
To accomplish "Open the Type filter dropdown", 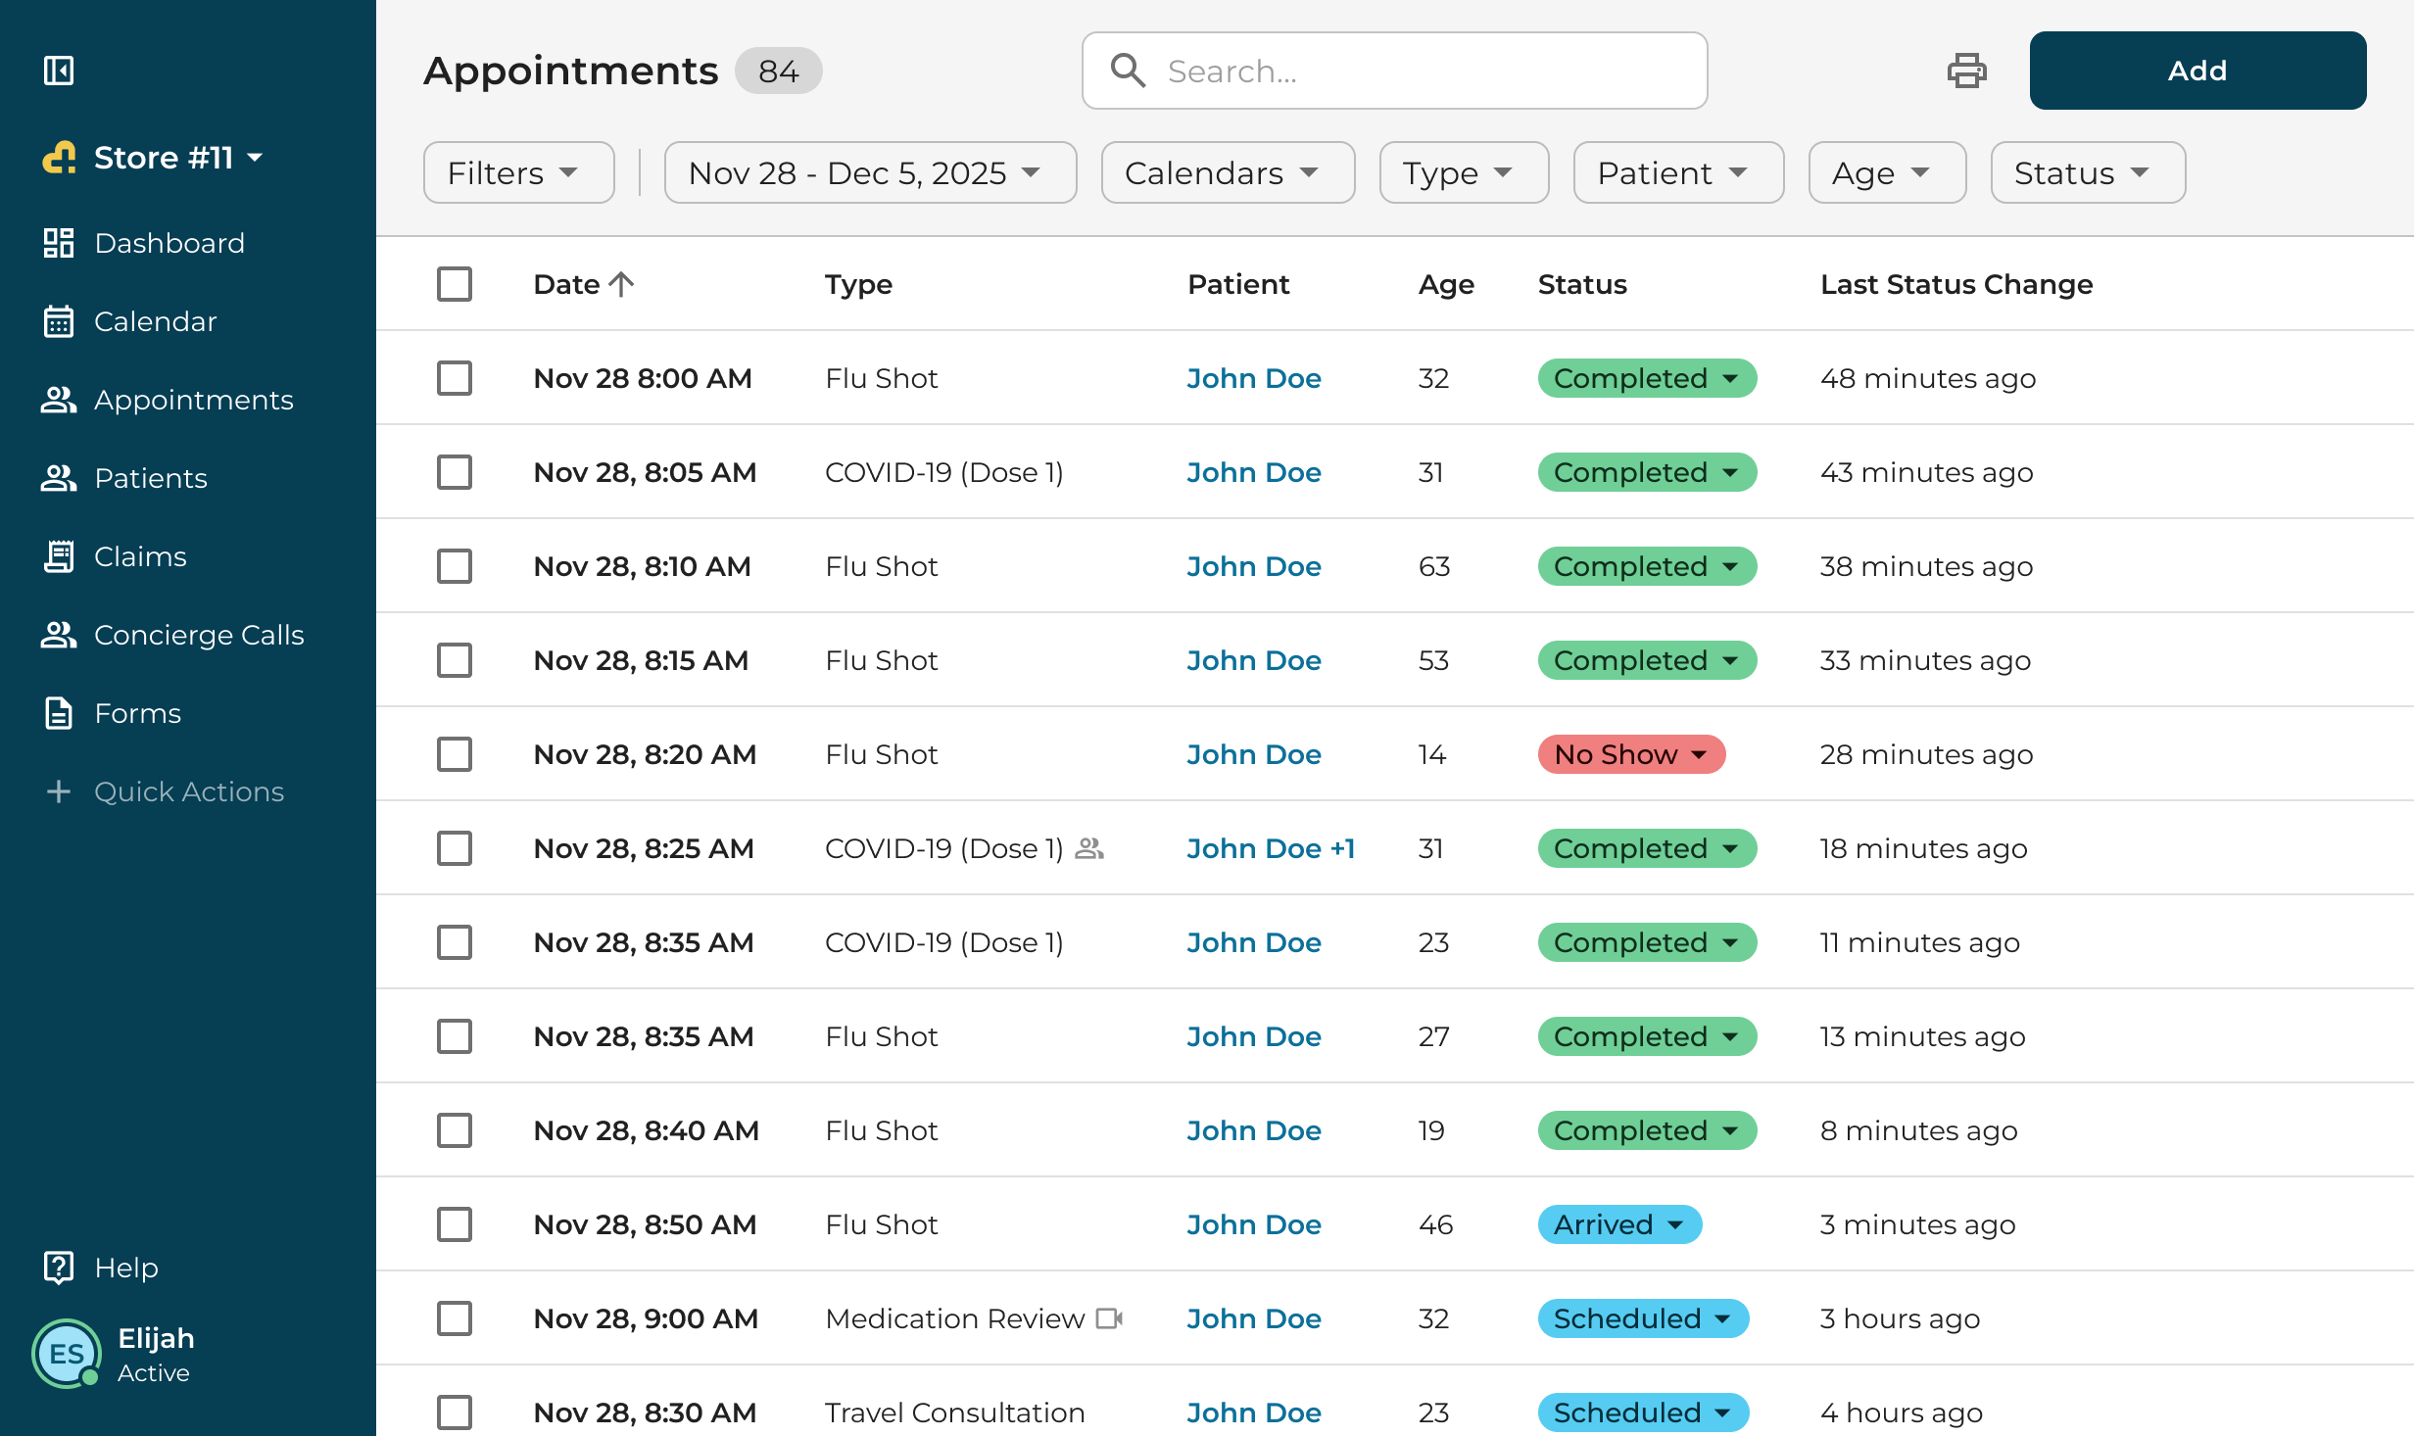I will pos(1464,172).
